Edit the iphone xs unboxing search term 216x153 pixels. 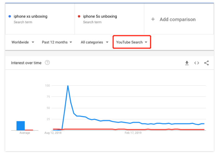click(31, 16)
